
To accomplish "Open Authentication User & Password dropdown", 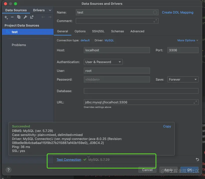I will [103, 62].
